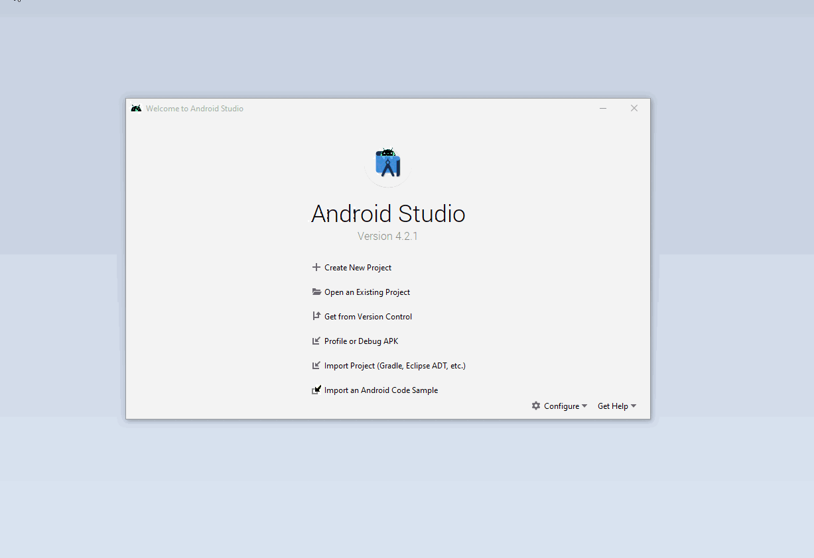Choose the Profile or Debug APK text
The height and width of the screenshot is (558, 814).
361,341
